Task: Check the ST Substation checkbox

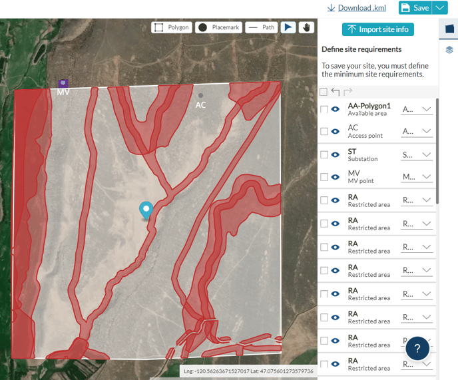Action: pyautogui.click(x=324, y=154)
